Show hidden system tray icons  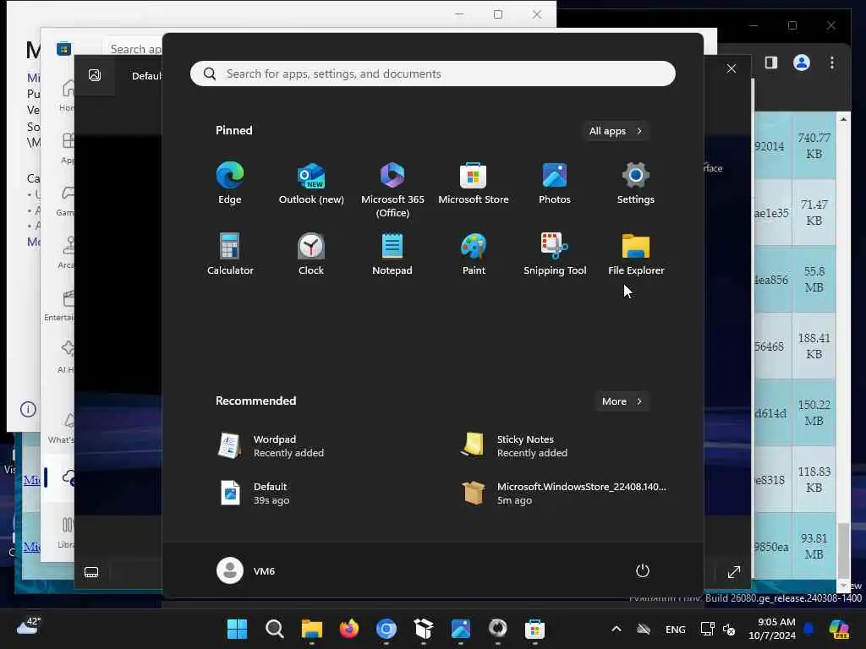click(x=617, y=629)
